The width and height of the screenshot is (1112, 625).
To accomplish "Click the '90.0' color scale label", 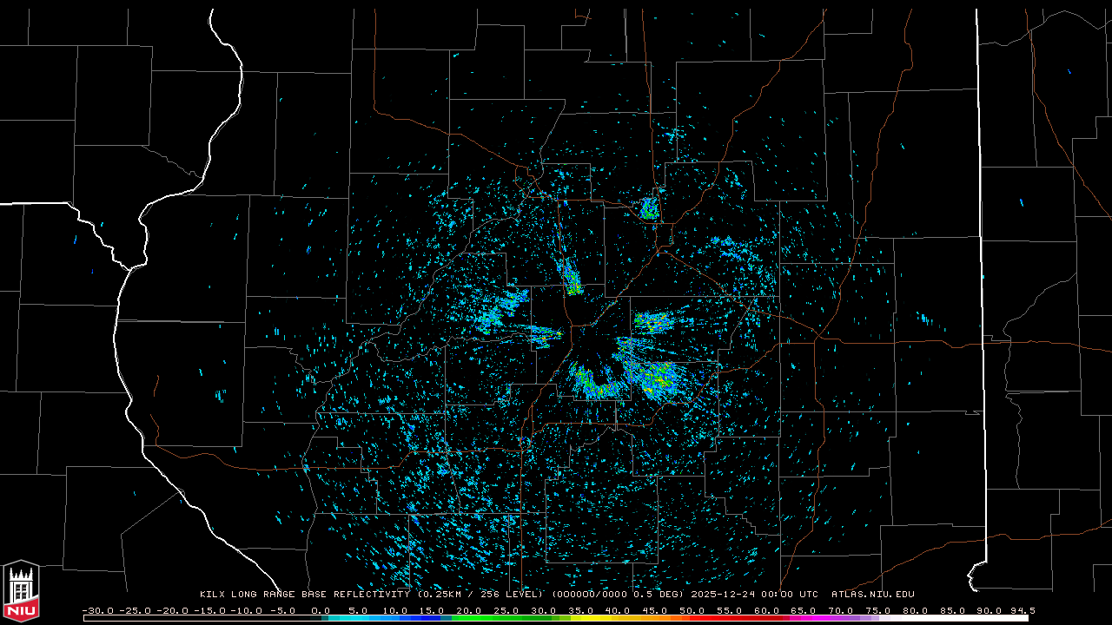I will tap(990, 610).
